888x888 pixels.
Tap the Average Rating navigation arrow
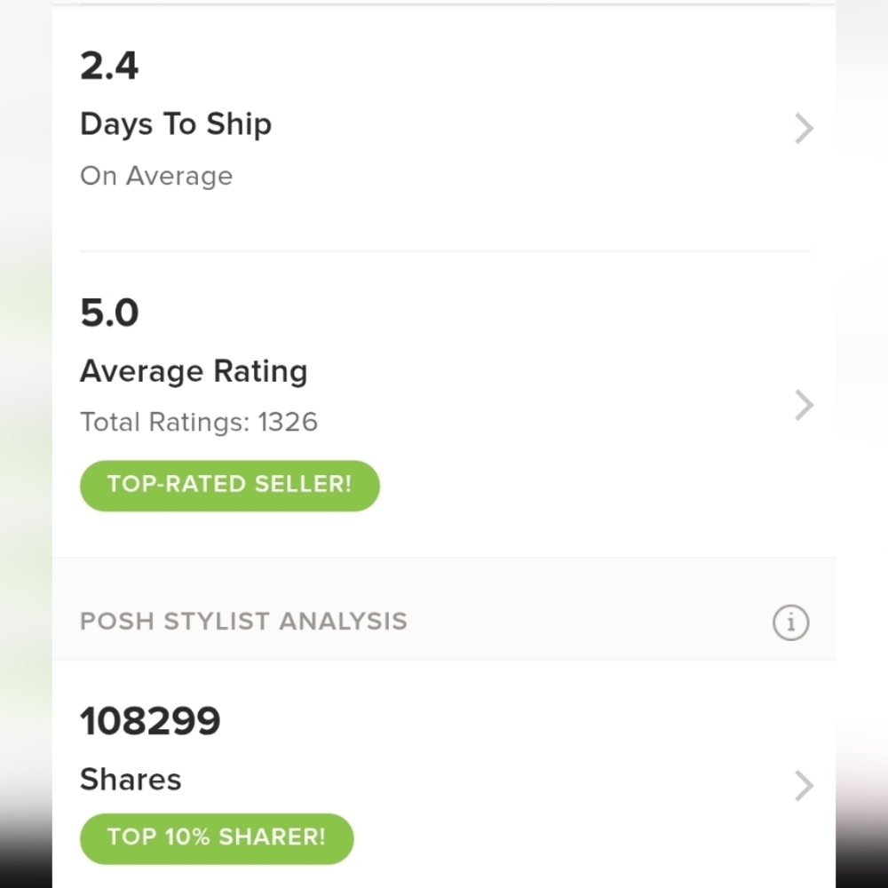pyautogui.click(x=804, y=405)
